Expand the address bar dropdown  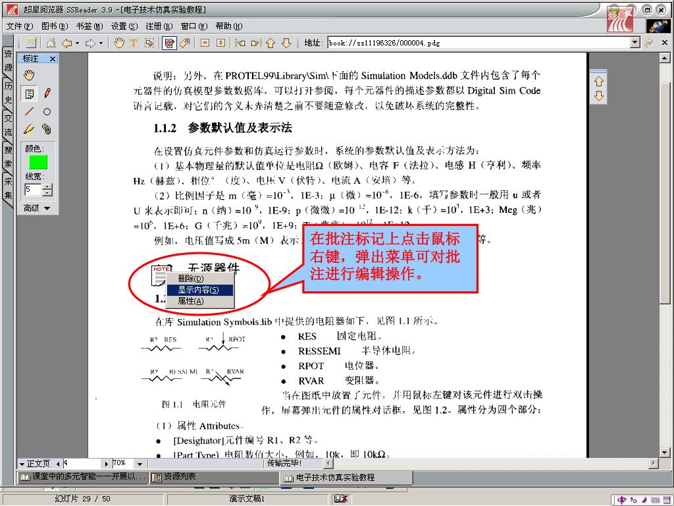[x=635, y=43]
